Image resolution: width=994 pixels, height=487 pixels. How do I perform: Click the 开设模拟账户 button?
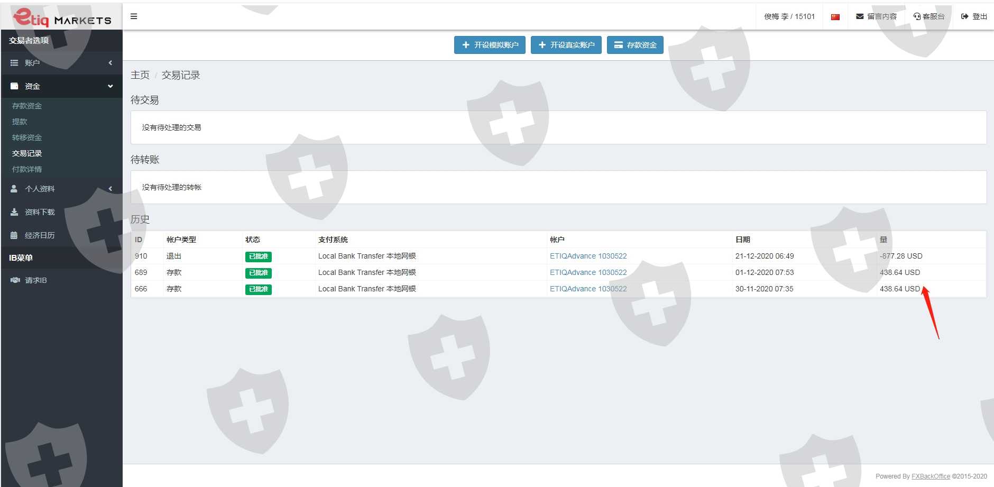pyautogui.click(x=490, y=45)
